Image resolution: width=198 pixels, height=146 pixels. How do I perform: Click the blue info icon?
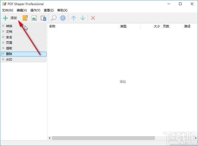(63, 18)
